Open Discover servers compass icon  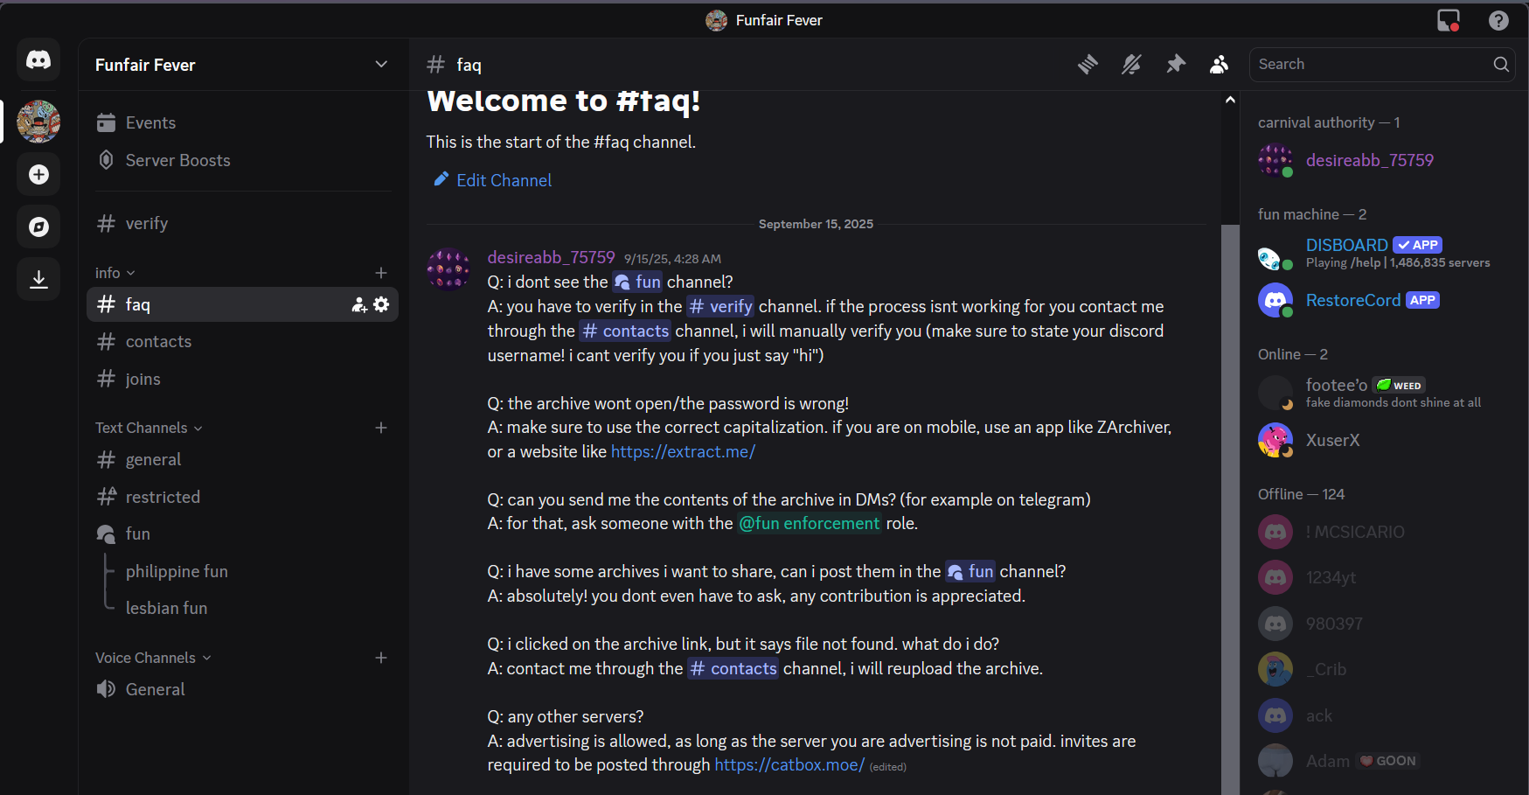(38, 227)
